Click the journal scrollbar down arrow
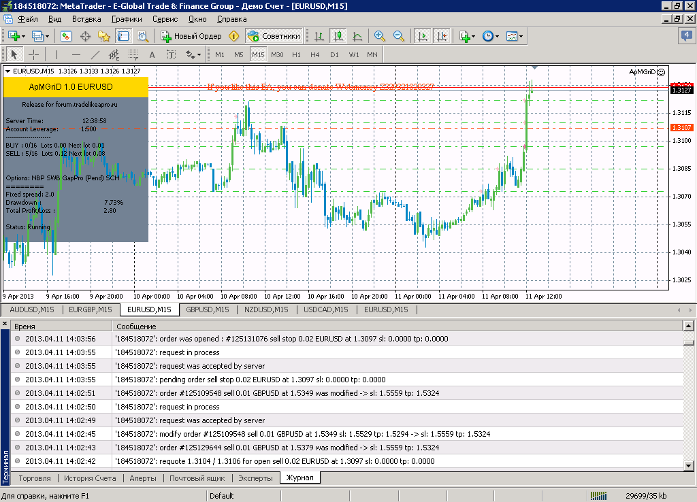697x502 pixels. (x=689, y=465)
